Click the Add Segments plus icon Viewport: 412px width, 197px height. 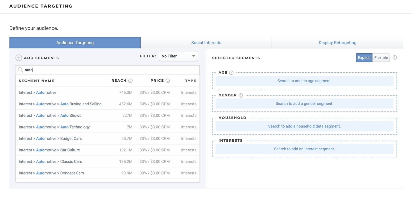19,58
